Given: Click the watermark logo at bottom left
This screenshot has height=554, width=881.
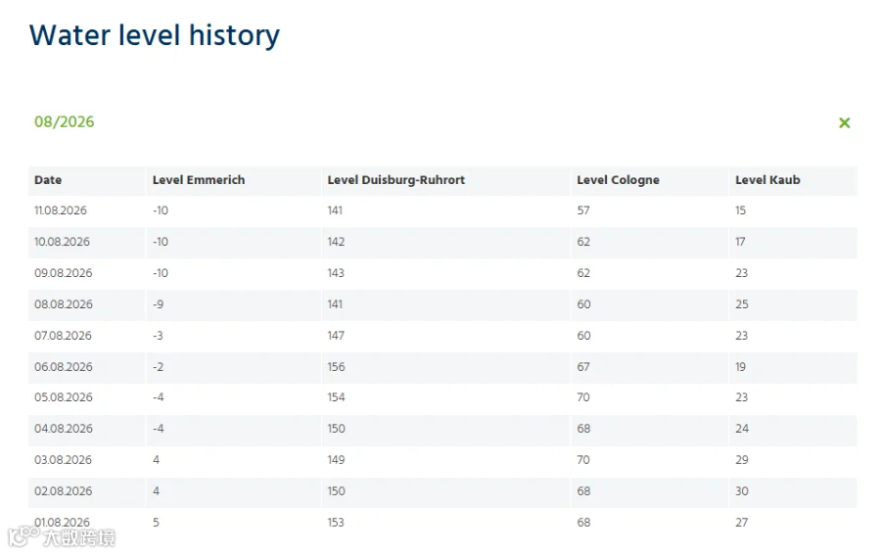Looking at the screenshot, I should pos(62,537).
